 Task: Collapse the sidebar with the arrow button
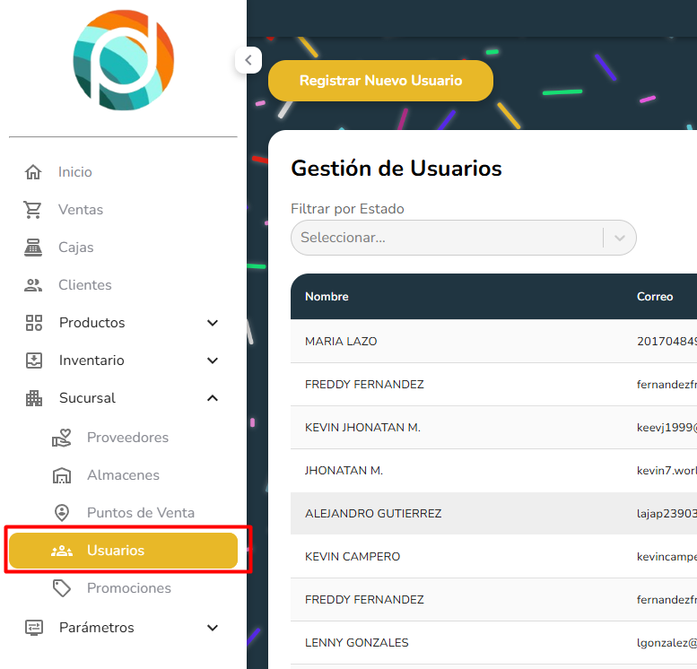pyautogui.click(x=248, y=60)
